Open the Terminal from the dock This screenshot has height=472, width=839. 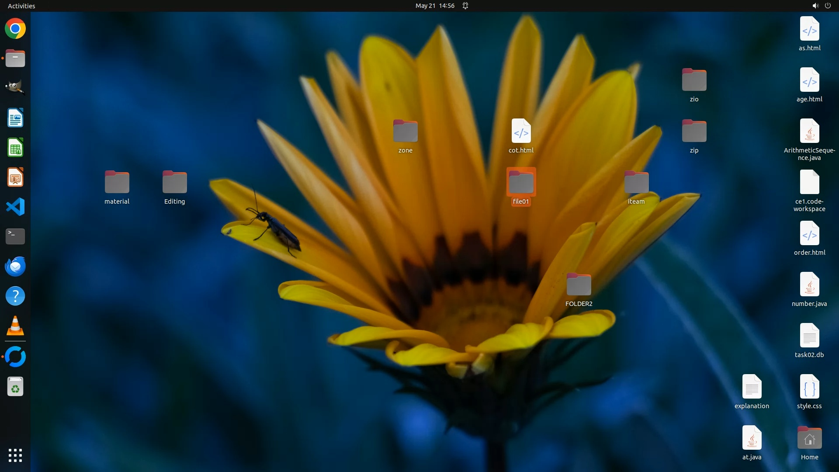(15, 236)
